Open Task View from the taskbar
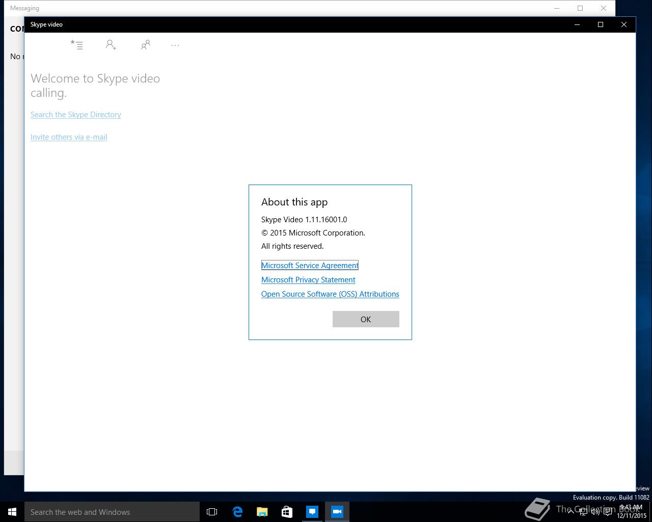Screen dimensions: 652x522 tap(212, 512)
